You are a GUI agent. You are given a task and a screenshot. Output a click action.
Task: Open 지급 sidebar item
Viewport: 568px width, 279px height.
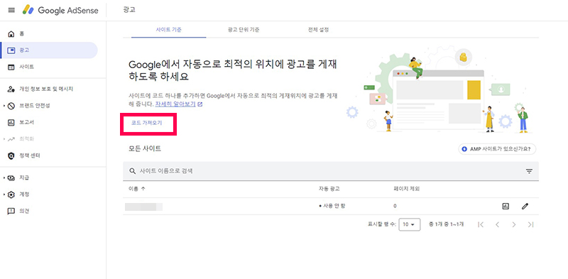tap(24, 178)
